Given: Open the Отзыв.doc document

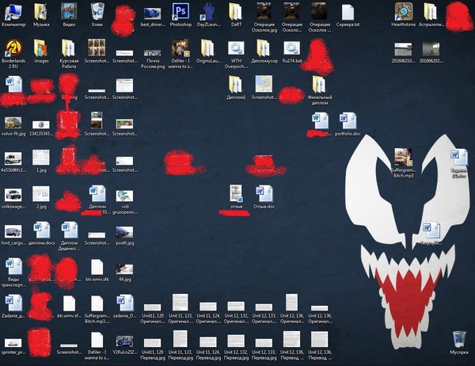Looking at the screenshot, I should pos(264,194).
